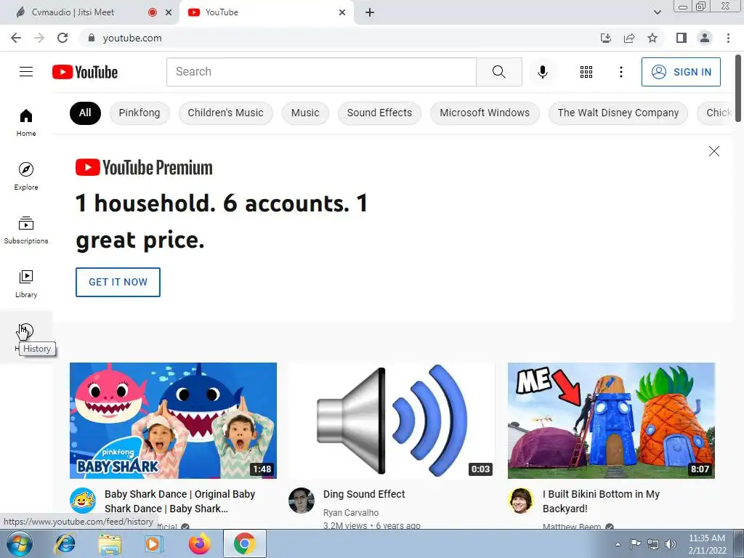This screenshot has height=558, width=744.
Task: Focus the YouTube search field
Action: click(x=321, y=72)
